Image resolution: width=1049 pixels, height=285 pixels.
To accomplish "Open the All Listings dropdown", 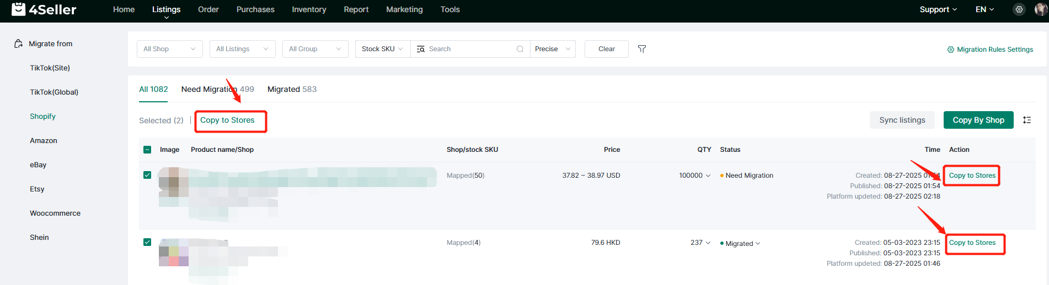I will click(243, 49).
